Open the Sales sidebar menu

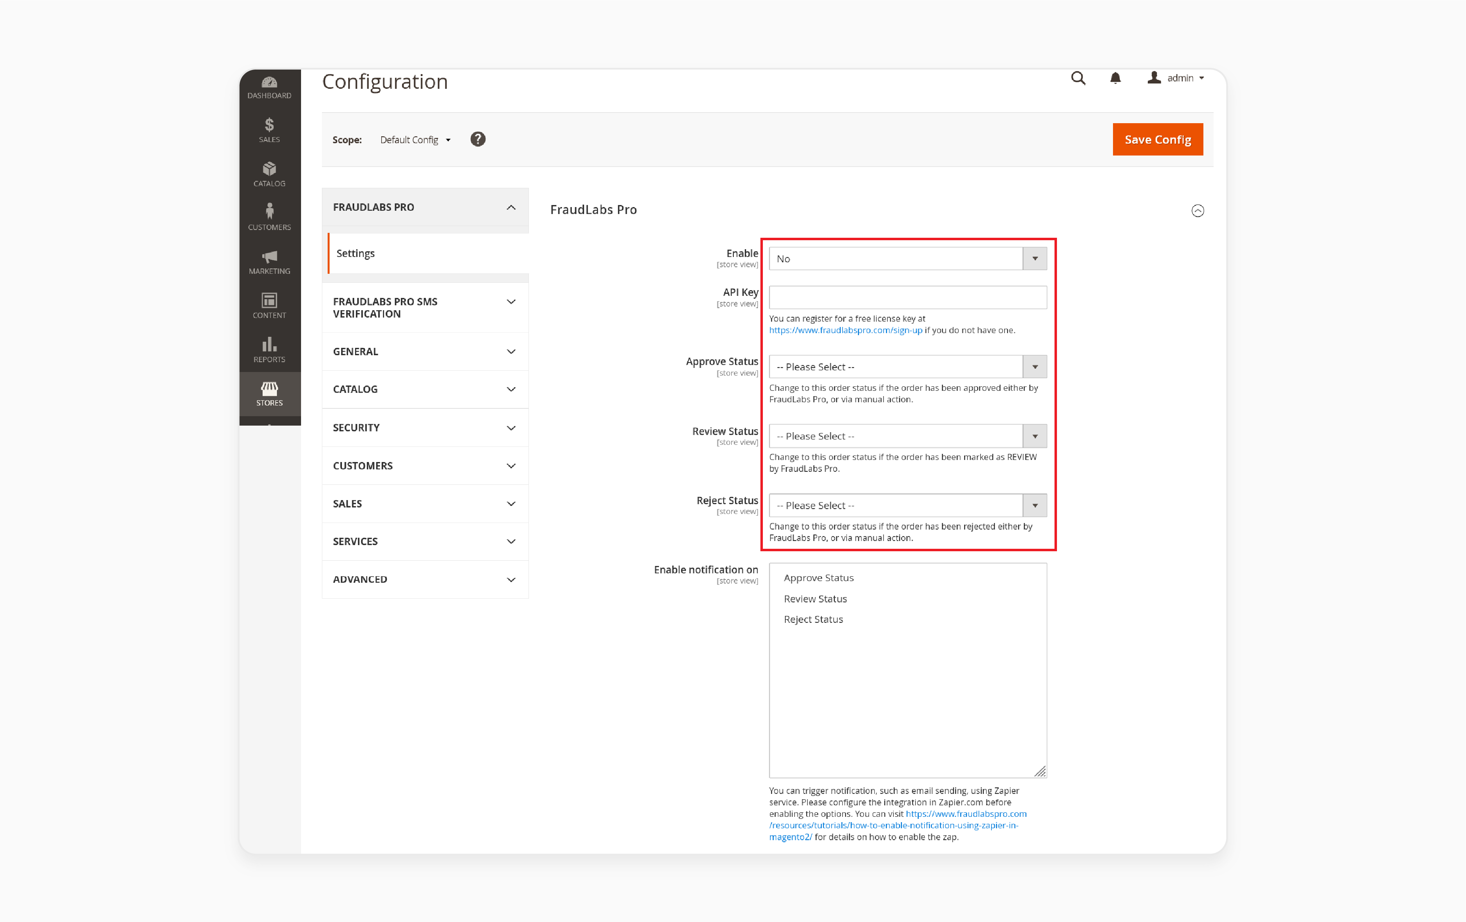269,131
